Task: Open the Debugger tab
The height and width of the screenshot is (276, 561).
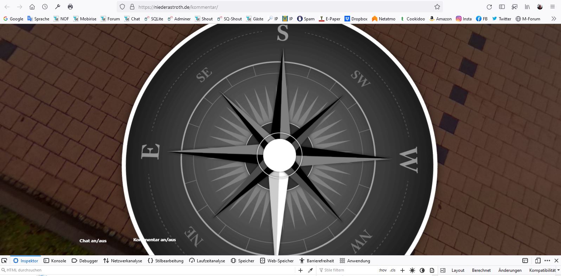Action: click(85, 261)
